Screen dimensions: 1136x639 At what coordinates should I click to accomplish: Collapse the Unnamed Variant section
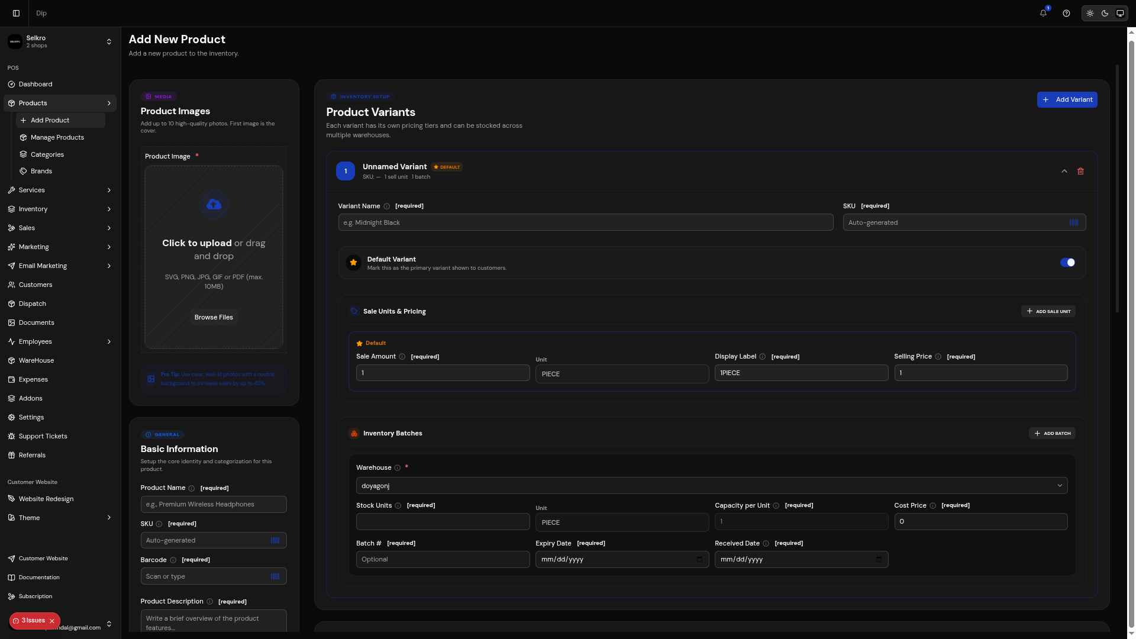tap(1064, 171)
